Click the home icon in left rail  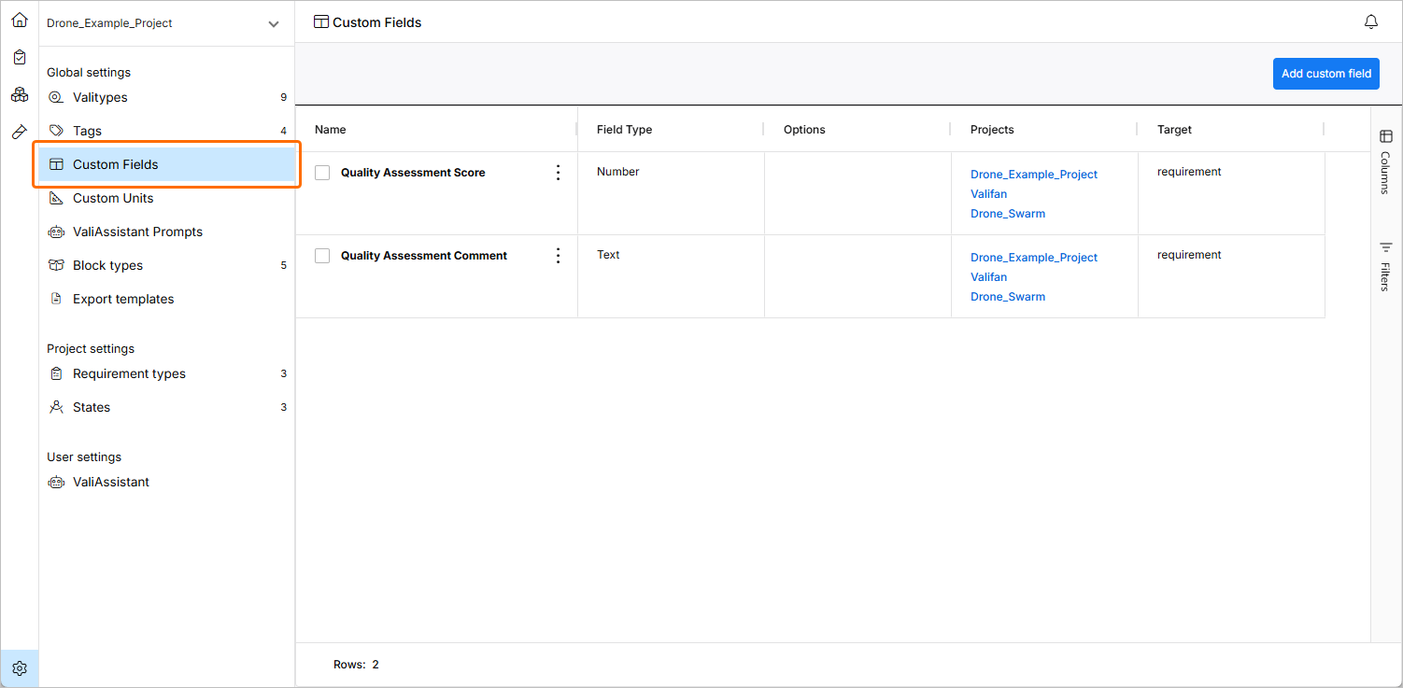pos(20,20)
